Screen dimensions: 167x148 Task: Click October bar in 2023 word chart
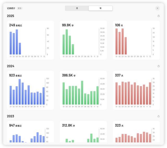point(91,138)
